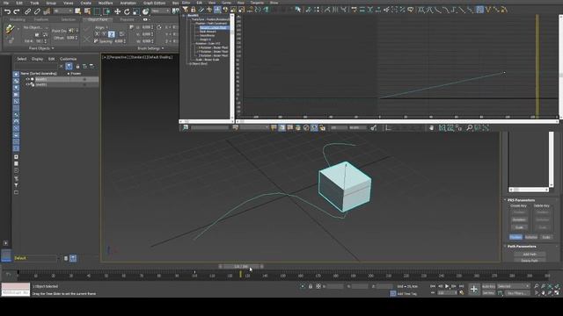Click the Paint Objects brush icon
563x316 pixels.
click(10, 29)
